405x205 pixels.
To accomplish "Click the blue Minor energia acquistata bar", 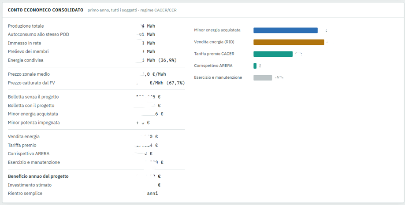I will point(286,30).
